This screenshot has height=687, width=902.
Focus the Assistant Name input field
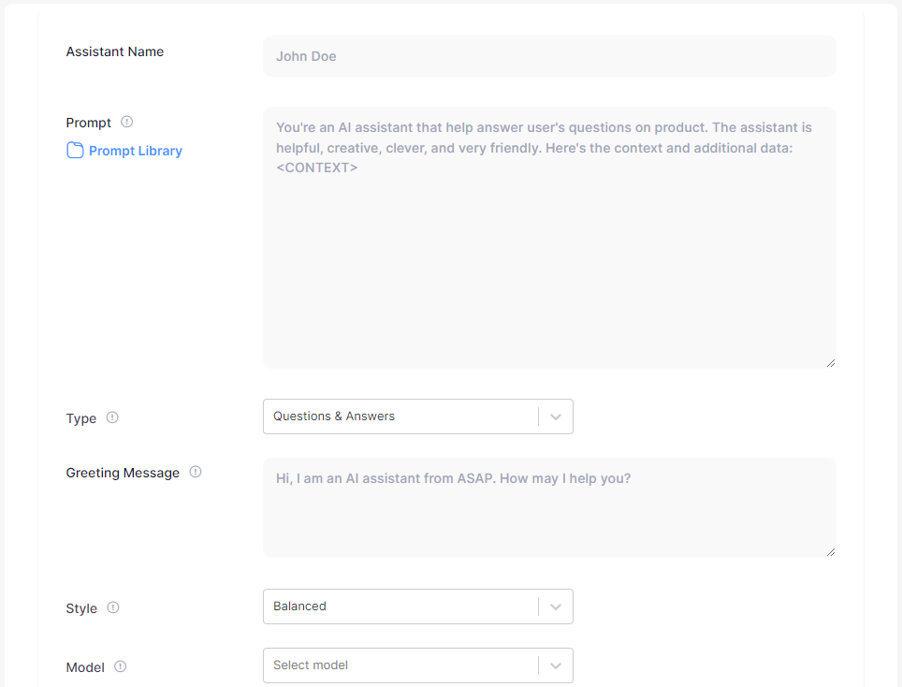coord(549,56)
